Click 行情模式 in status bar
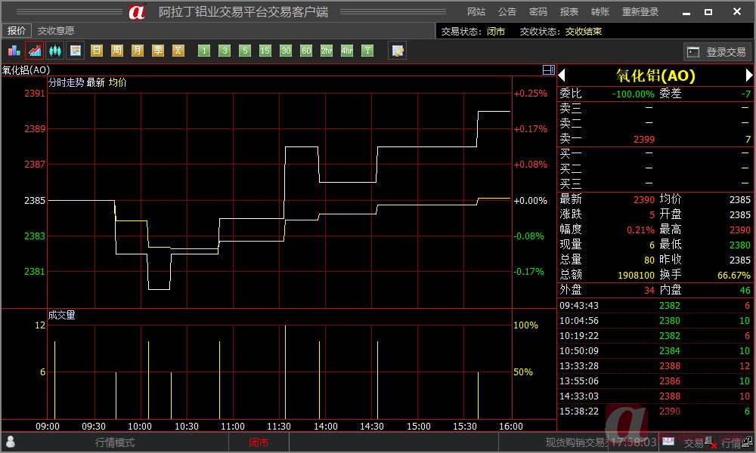 (x=115, y=442)
